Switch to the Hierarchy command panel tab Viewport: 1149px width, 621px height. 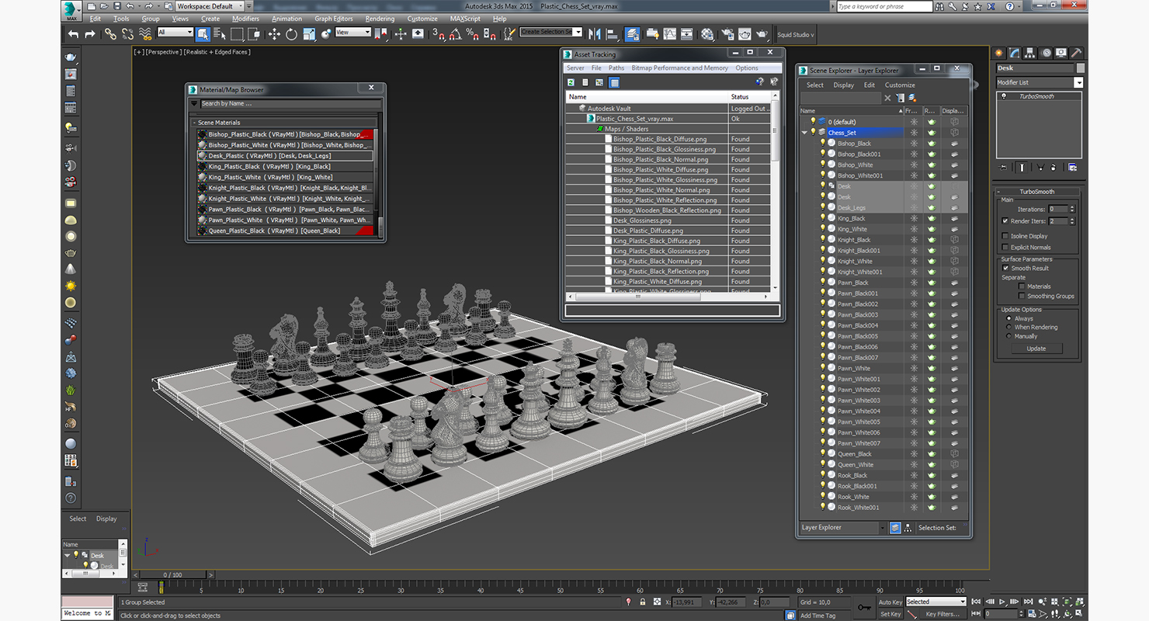(x=1030, y=53)
